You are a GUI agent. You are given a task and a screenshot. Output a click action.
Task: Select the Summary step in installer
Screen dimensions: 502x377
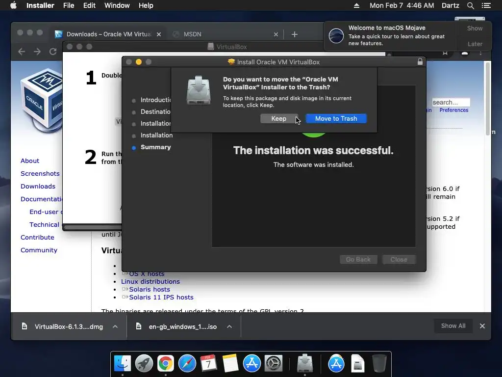click(x=155, y=147)
